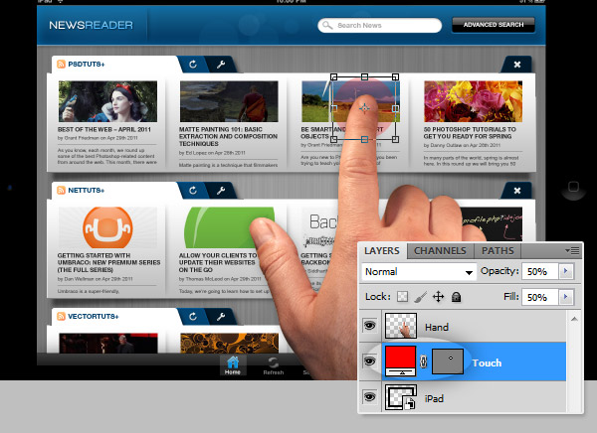This screenshot has height=433, width=597.
Task: Open the Opacity slider arrow
Action: [x=566, y=271]
